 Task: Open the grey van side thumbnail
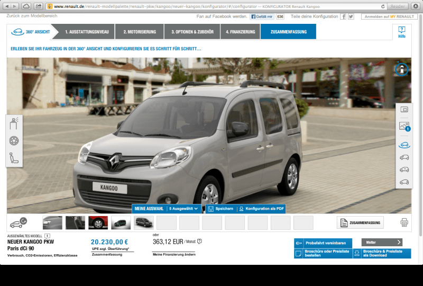coord(144,222)
